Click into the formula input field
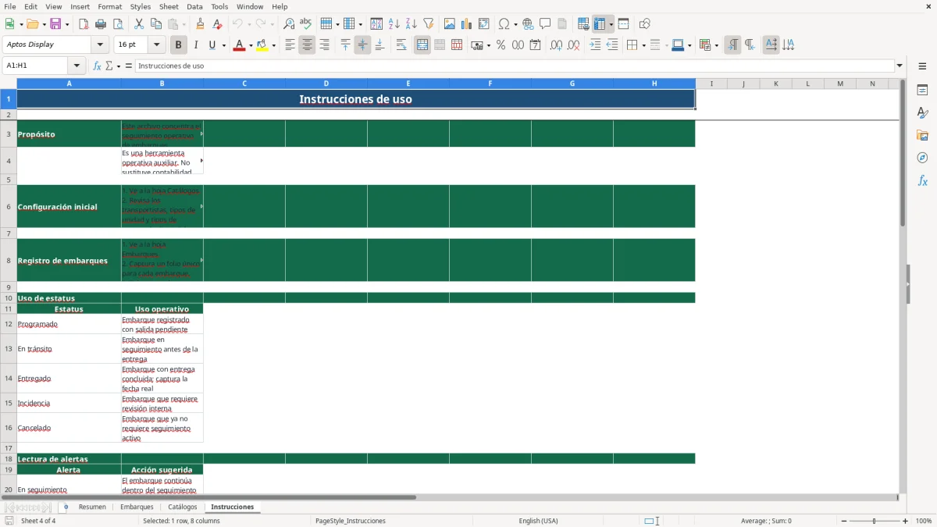This screenshot has width=937, height=527. click(514, 66)
